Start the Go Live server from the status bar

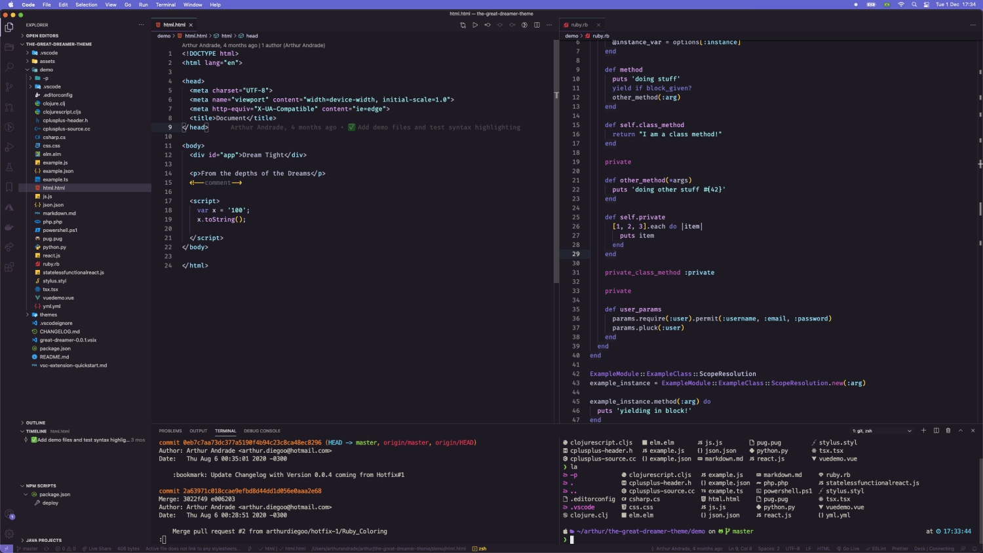(849, 549)
